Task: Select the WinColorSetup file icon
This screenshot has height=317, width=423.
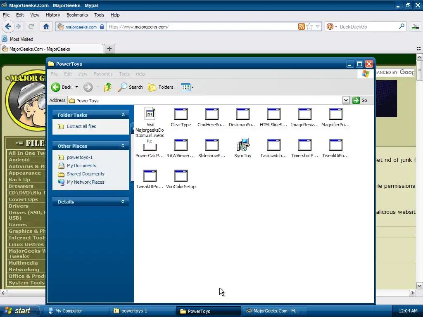Action: click(181, 176)
